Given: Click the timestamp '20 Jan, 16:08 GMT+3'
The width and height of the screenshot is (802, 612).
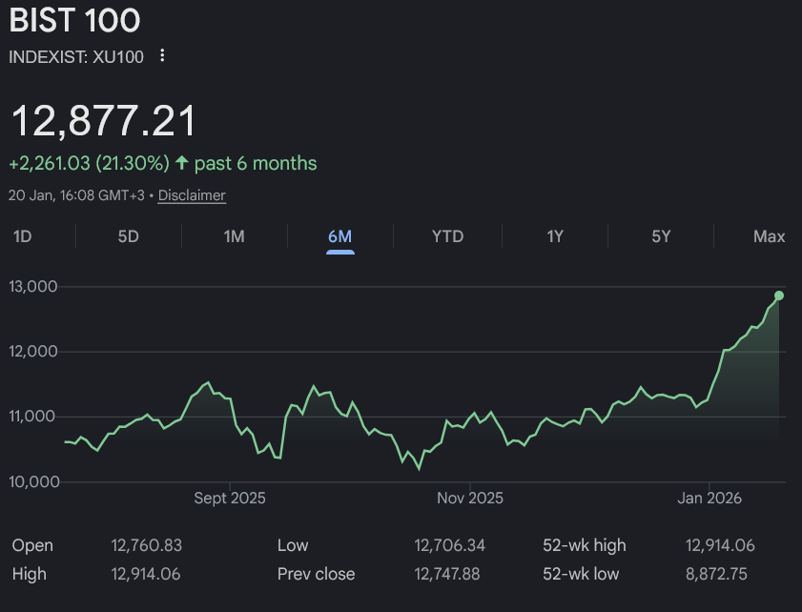Looking at the screenshot, I should 76,195.
